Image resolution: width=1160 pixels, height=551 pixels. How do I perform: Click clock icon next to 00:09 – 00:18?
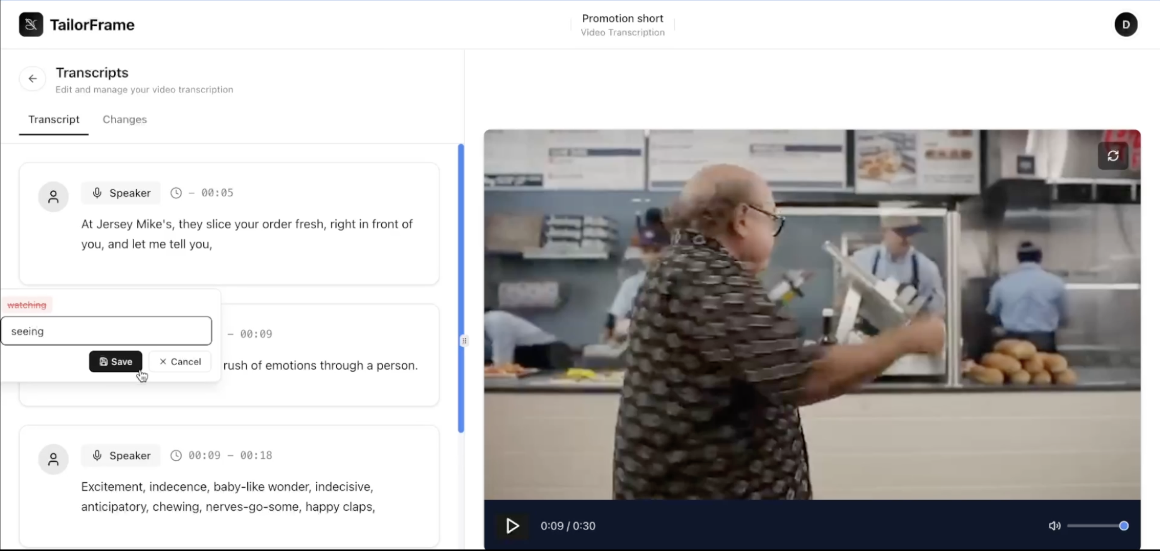tap(176, 455)
